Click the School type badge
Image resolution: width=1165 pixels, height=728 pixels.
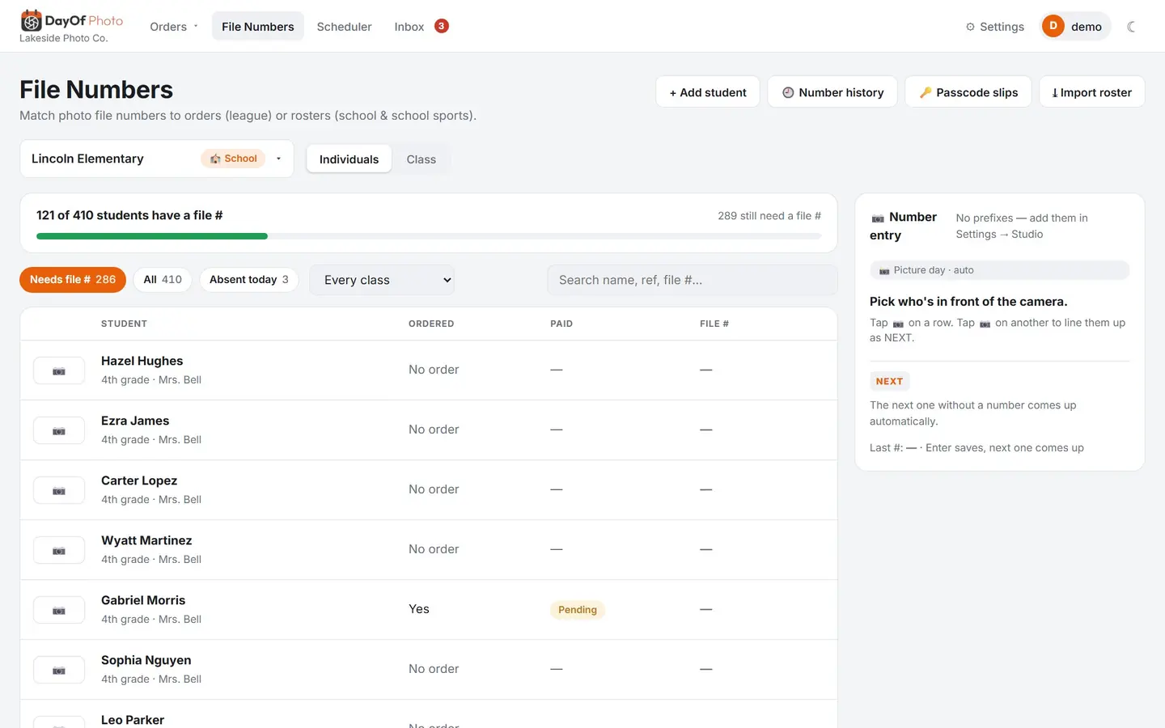(x=233, y=159)
